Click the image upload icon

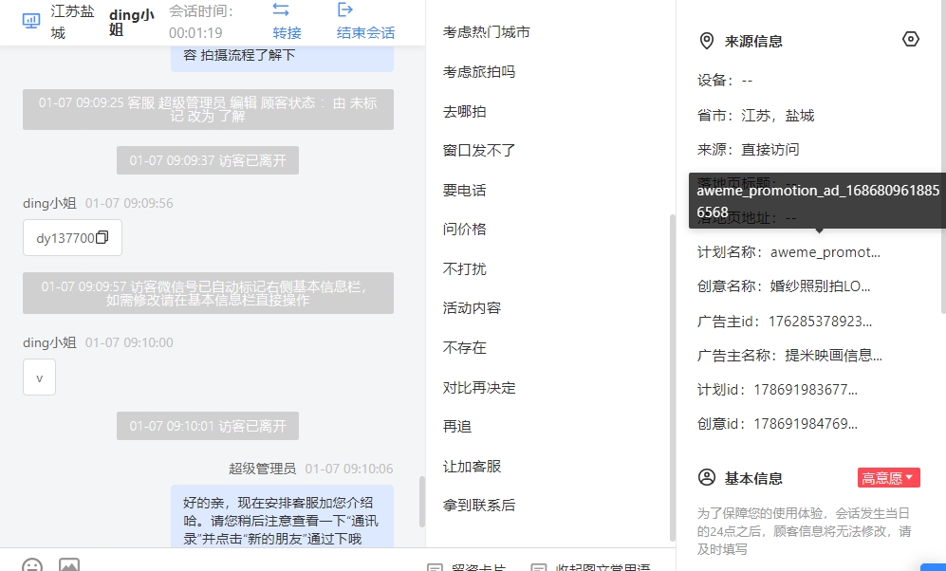click(68, 565)
